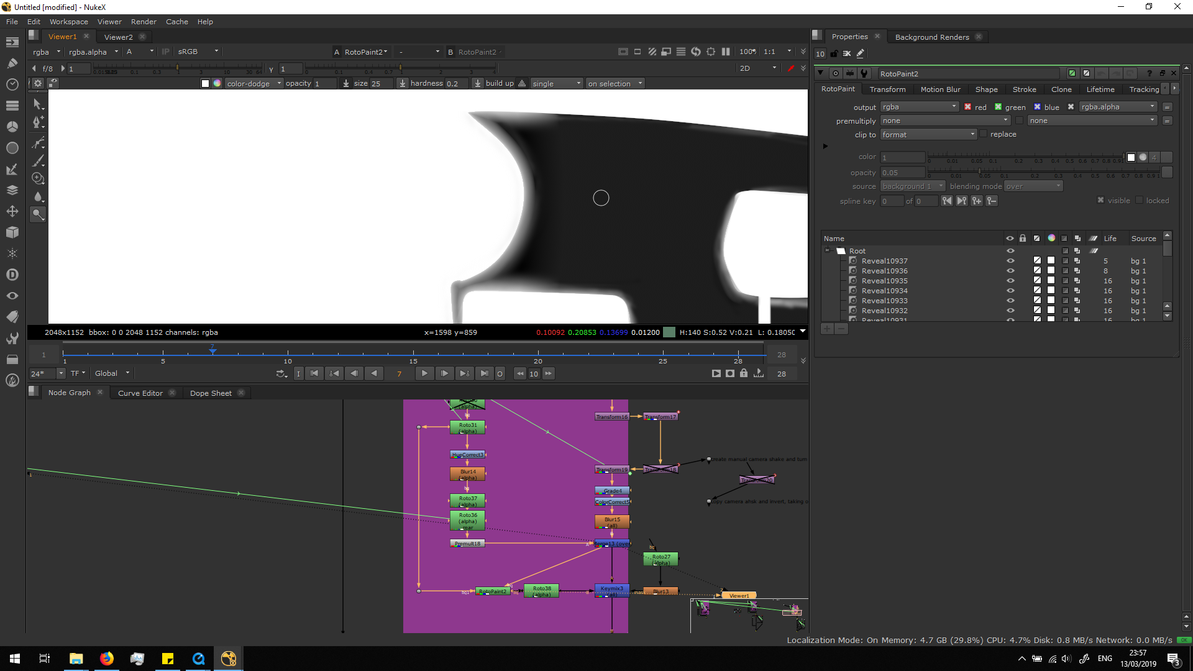The width and height of the screenshot is (1193, 671).
Task: Open the clip to format dropdown
Action: 928,134
